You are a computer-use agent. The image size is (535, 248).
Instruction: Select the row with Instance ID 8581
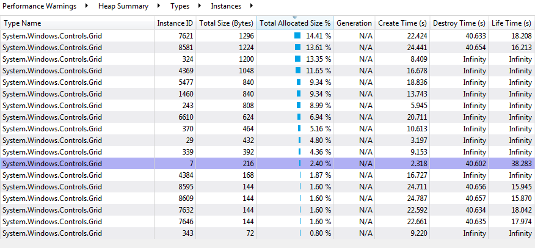(x=267, y=48)
